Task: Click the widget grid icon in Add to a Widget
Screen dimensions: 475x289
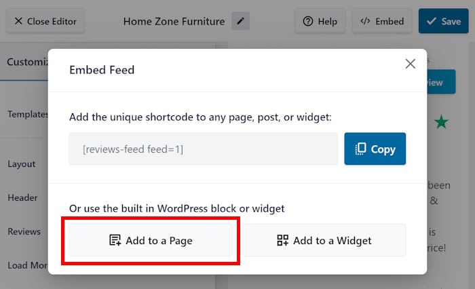Action: pyautogui.click(x=283, y=240)
